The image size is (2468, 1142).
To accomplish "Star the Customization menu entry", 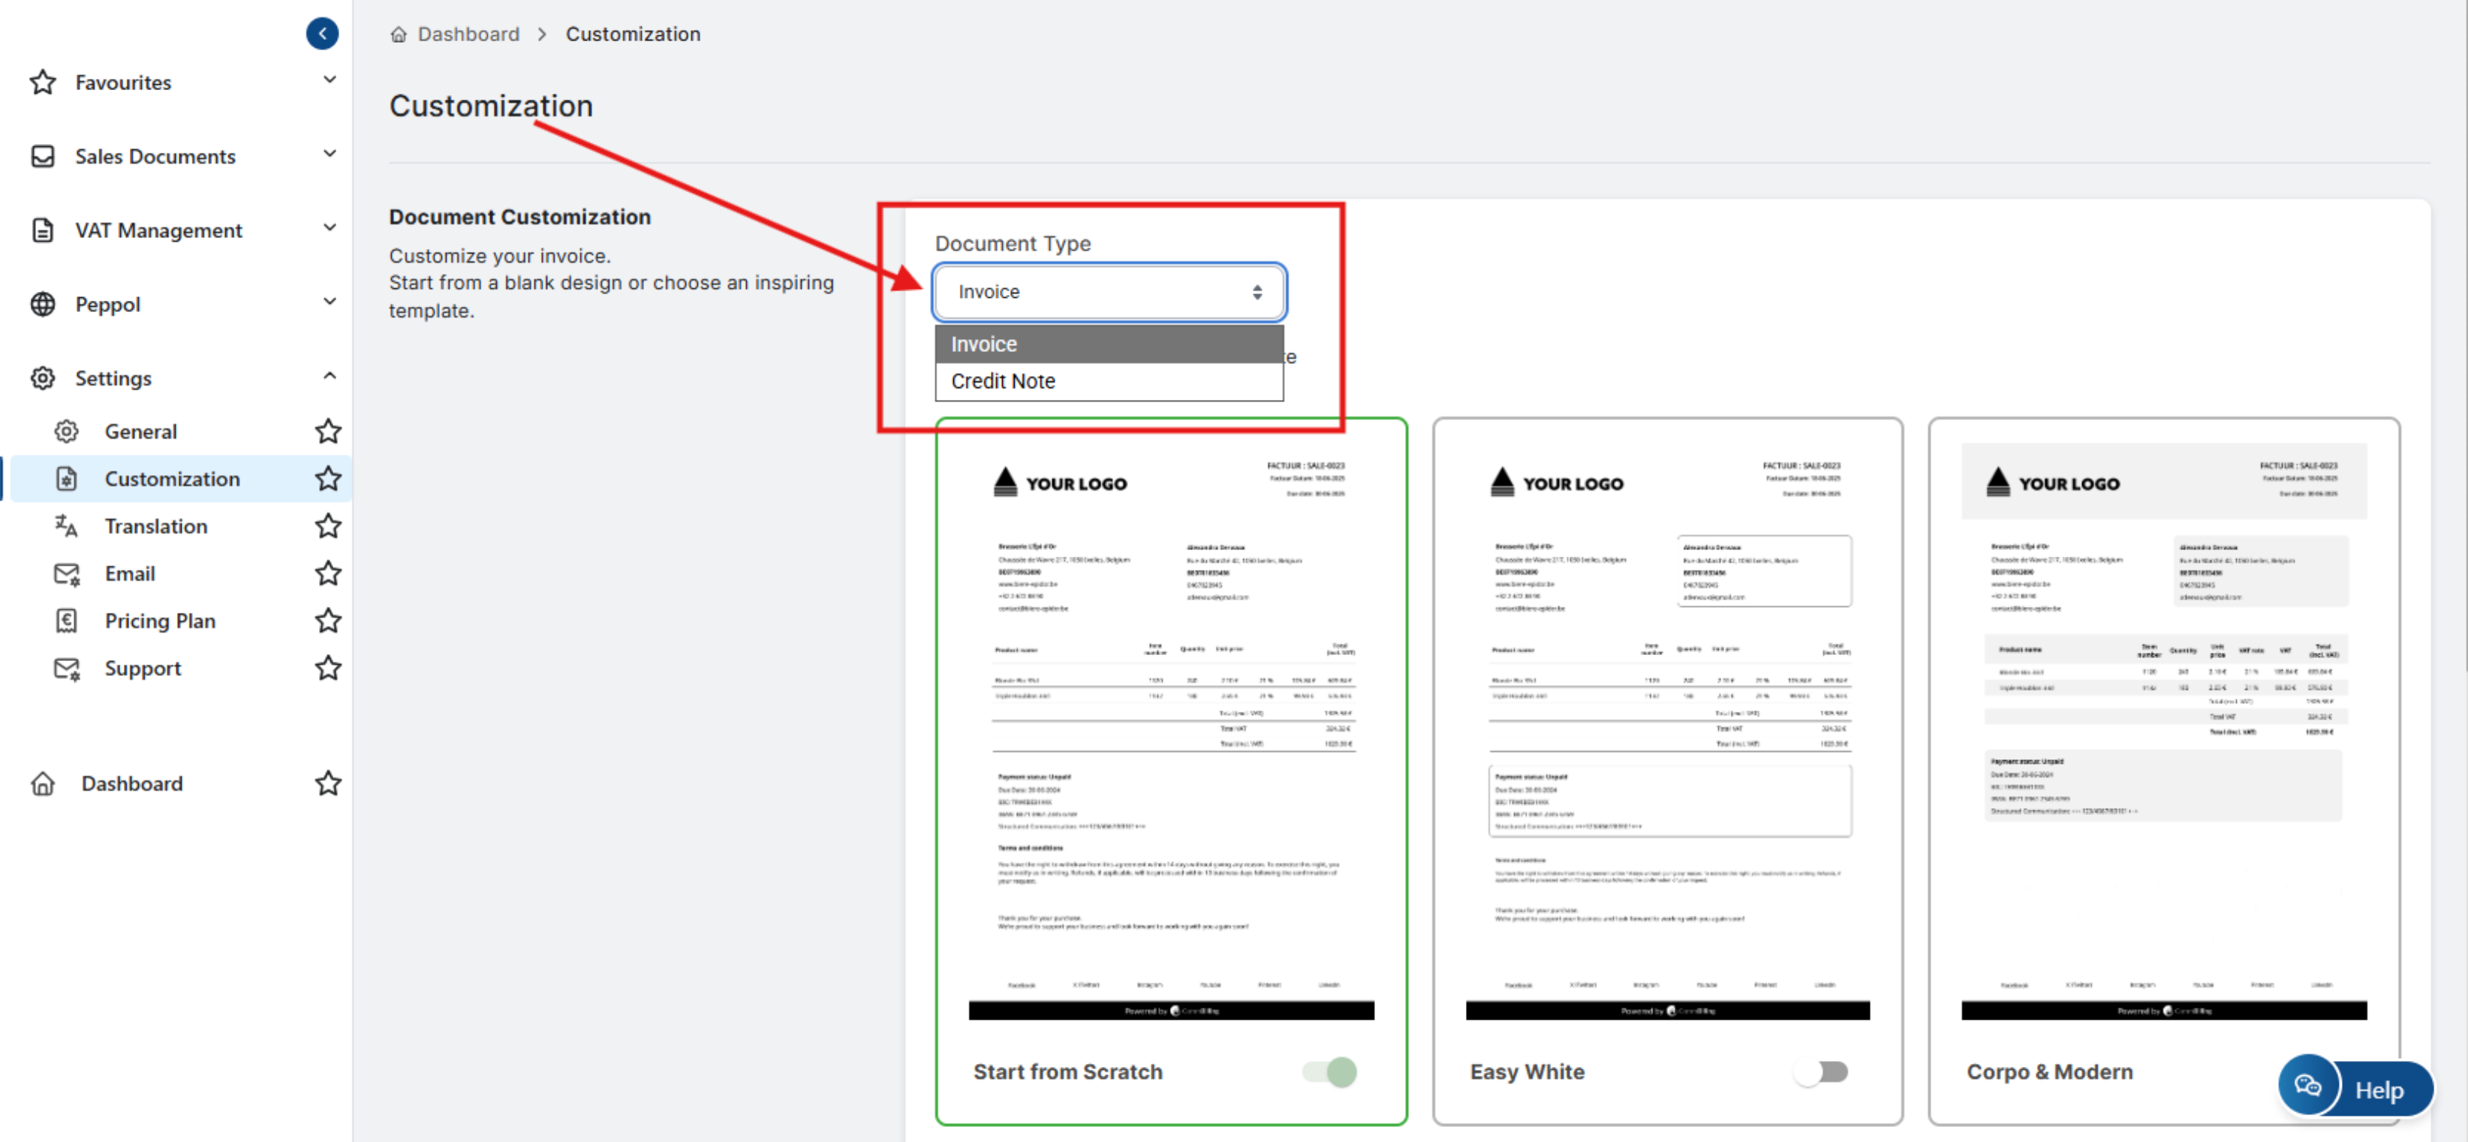I will pos(328,478).
